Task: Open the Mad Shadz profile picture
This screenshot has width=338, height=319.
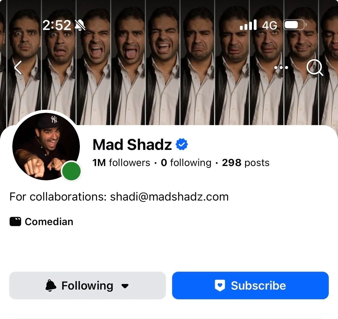Action: click(x=46, y=147)
